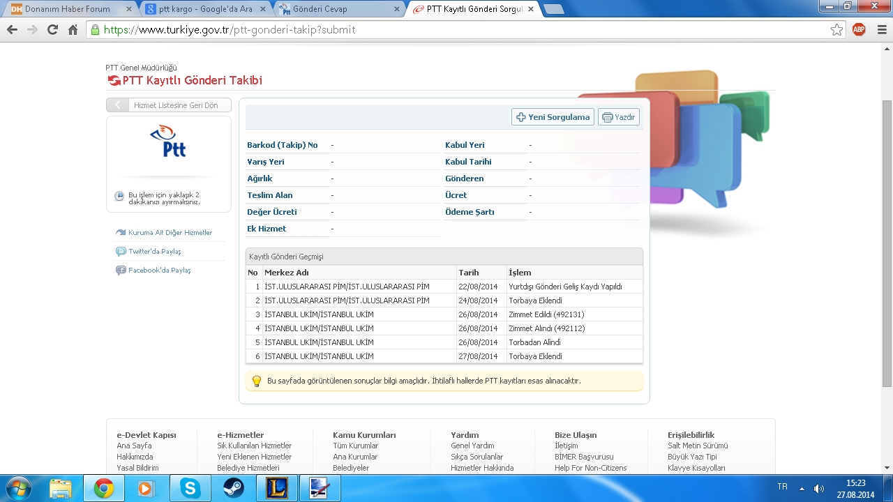Click the Yeni Sorgulama button

coord(553,117)
